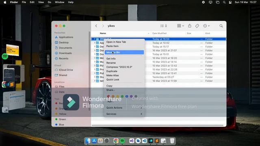Open Sublime Text from the Dock
The height and width of the screenshot is (146, 260).
(x=157, y=141)
